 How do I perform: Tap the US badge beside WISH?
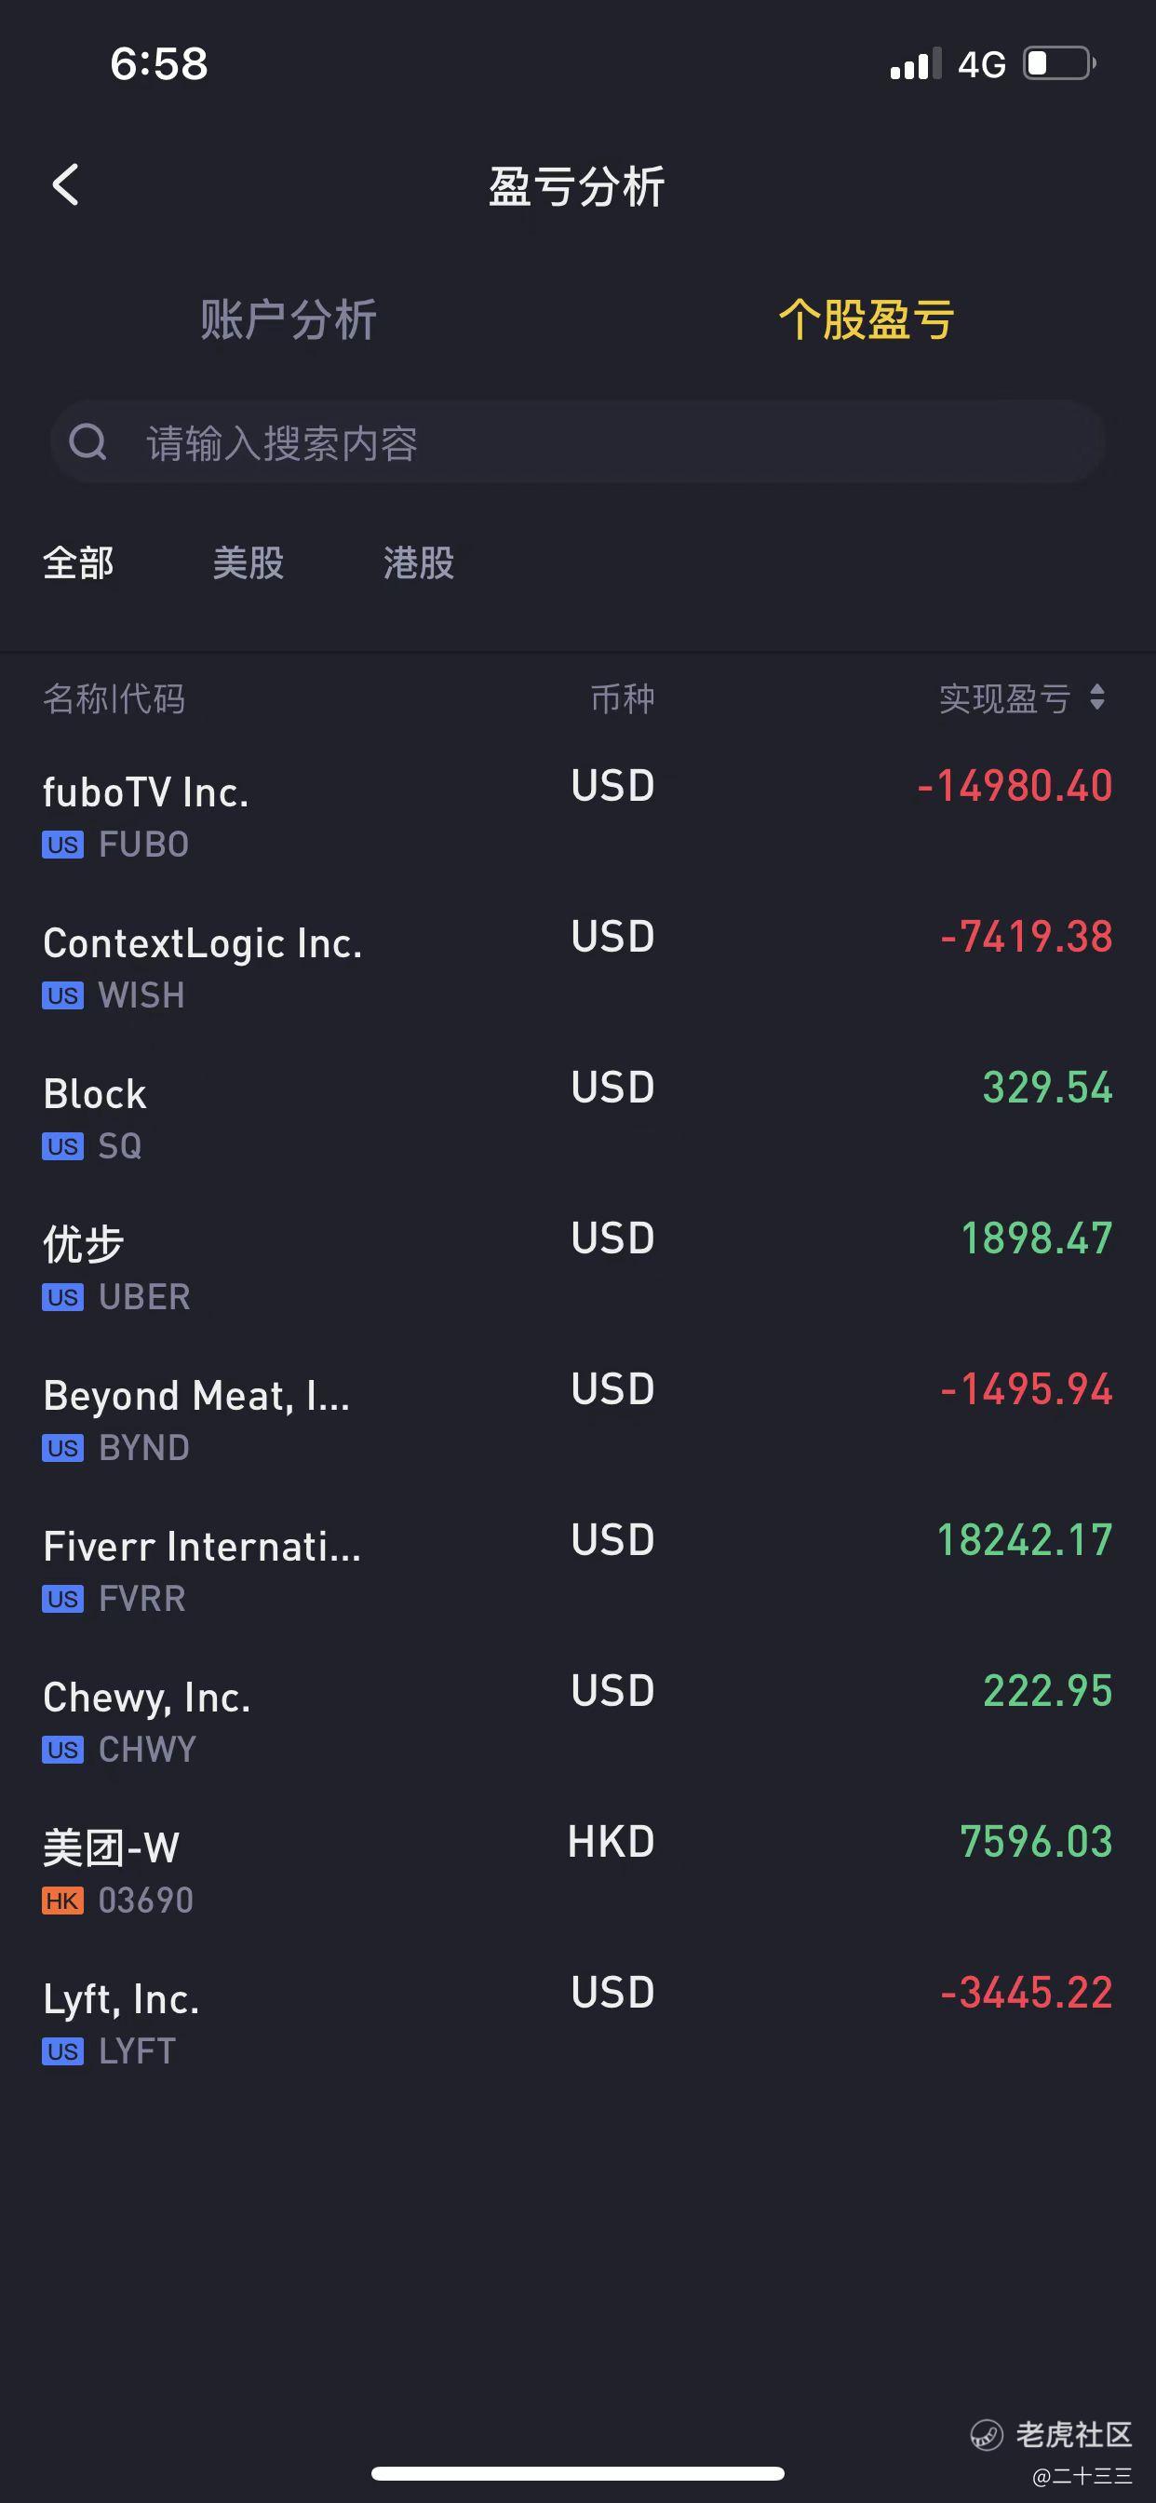(62, 996)
